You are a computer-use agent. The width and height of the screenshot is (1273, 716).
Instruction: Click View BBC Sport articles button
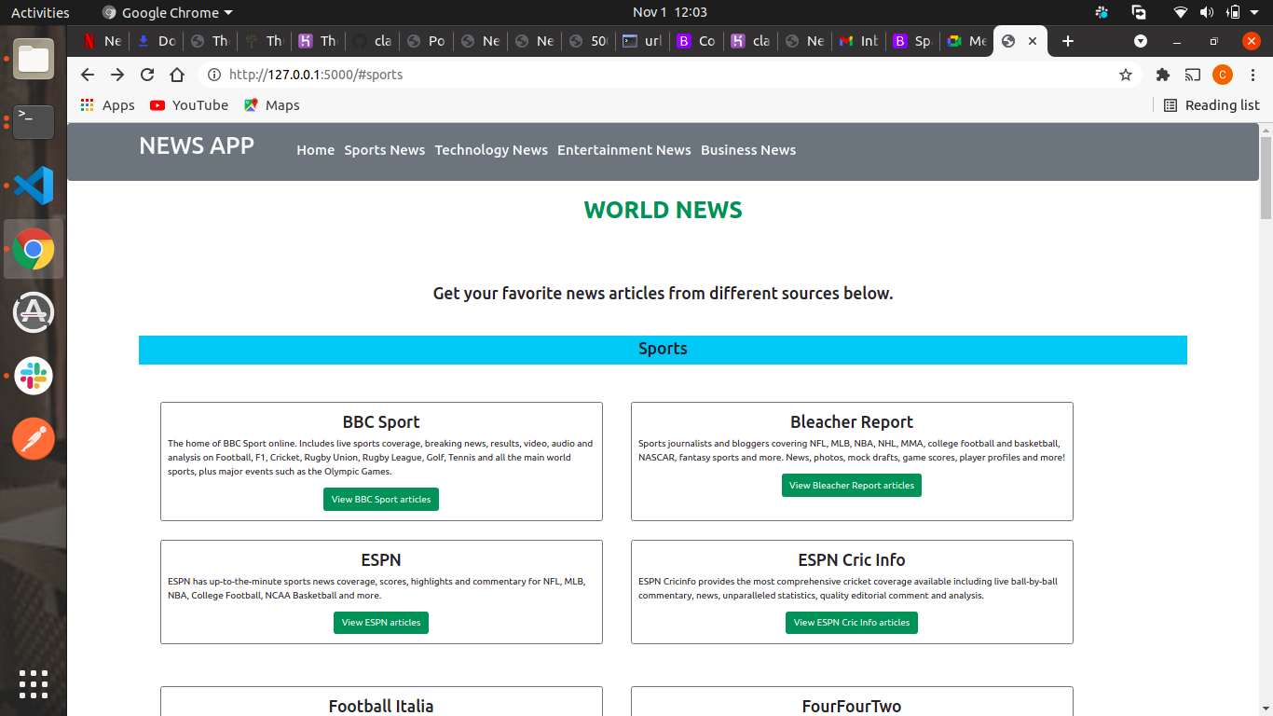coord(381,500)
